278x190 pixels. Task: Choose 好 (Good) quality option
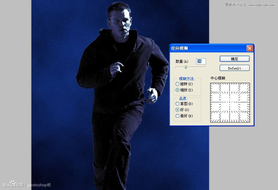(x=178, y=110)
